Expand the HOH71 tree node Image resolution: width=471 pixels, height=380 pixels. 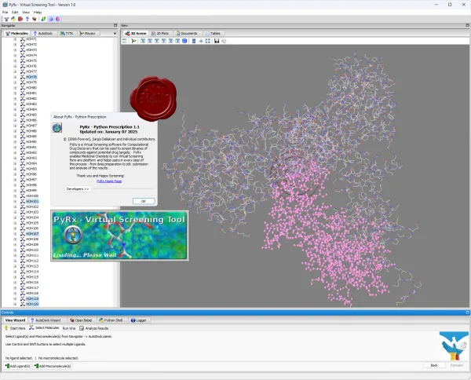click(15, 39)
